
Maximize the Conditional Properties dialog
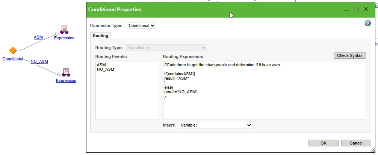click(356, 9)
